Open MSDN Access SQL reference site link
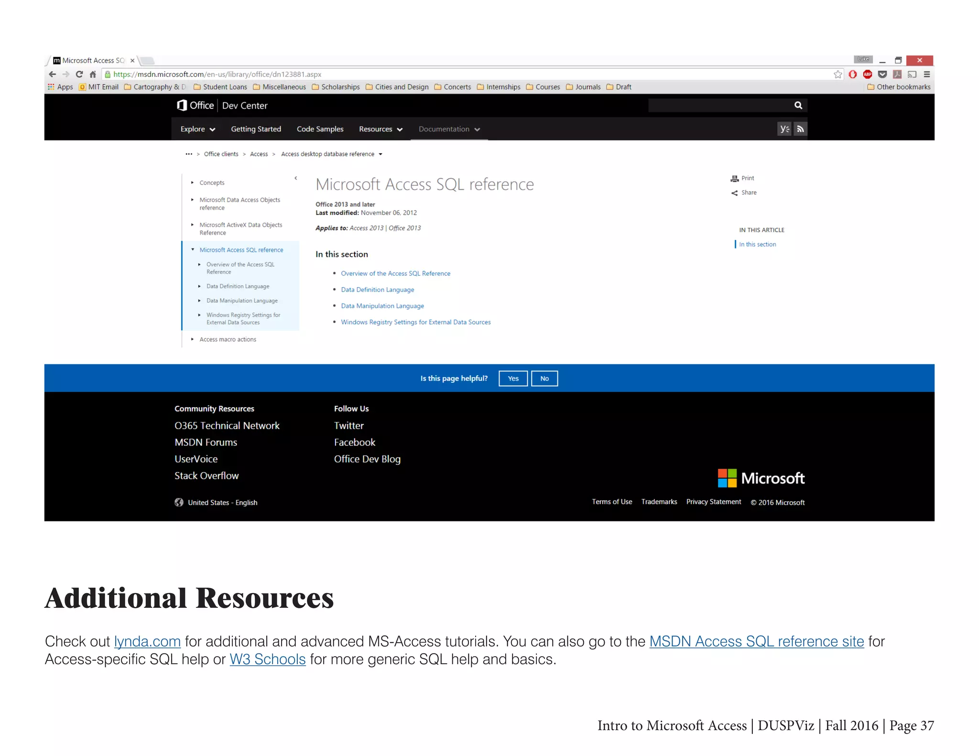The height and width of the screenshot is (756, 979). coord(756,641)
